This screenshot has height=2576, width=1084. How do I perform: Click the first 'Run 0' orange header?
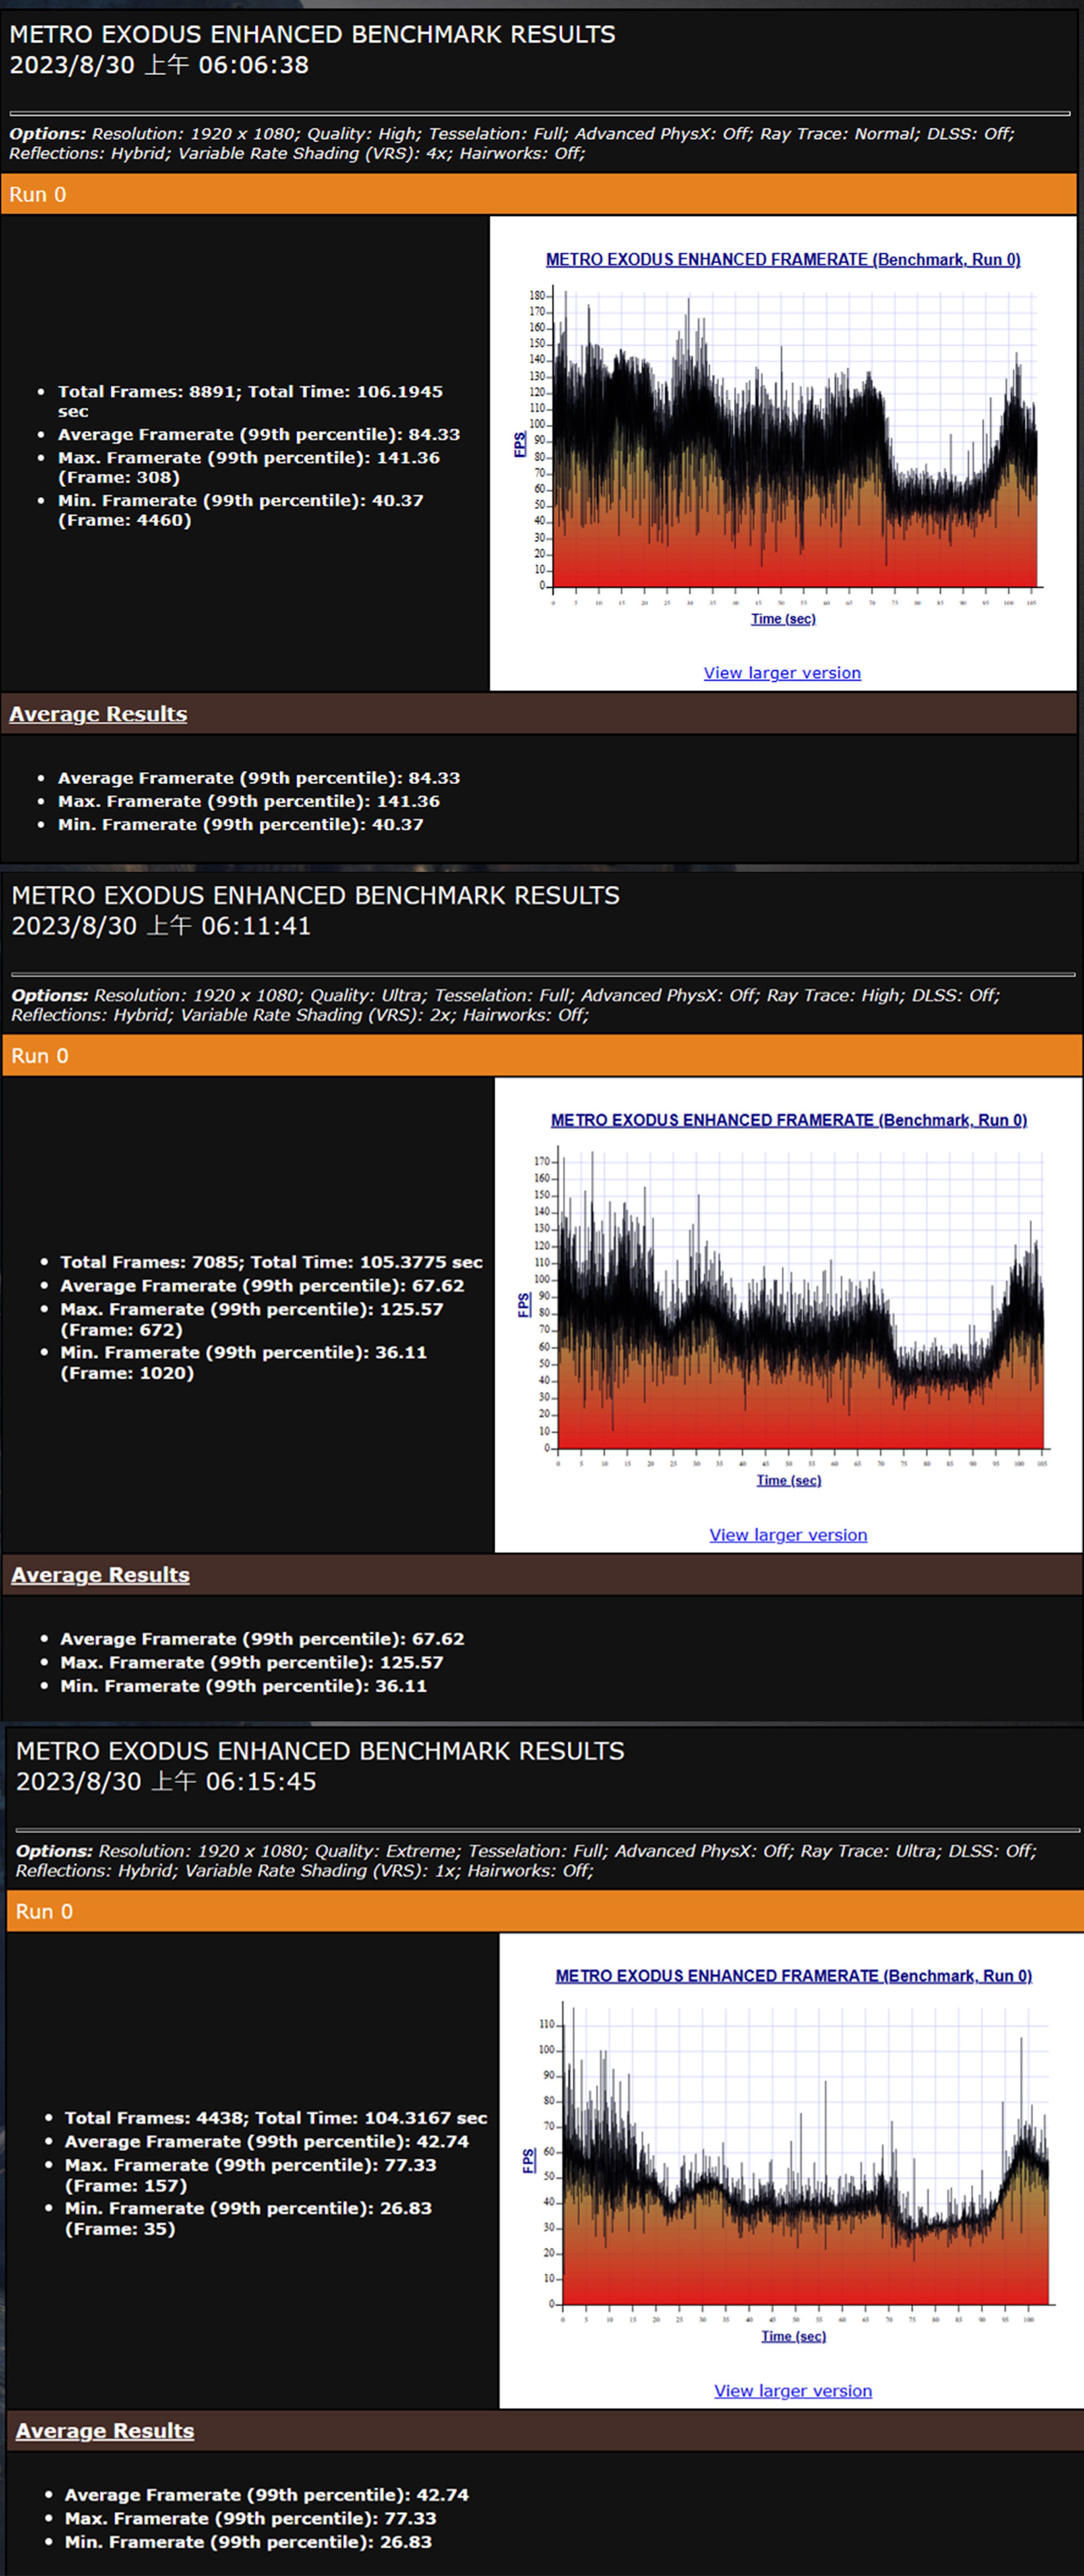[539, 194]
